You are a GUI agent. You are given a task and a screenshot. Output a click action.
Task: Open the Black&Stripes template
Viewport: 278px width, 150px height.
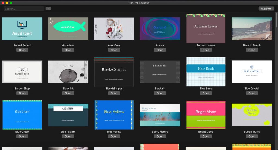(x=114, y=93)
